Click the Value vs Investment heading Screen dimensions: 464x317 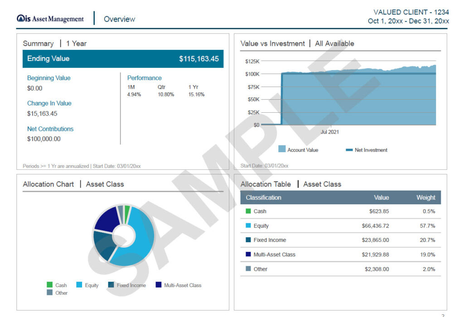272,43
